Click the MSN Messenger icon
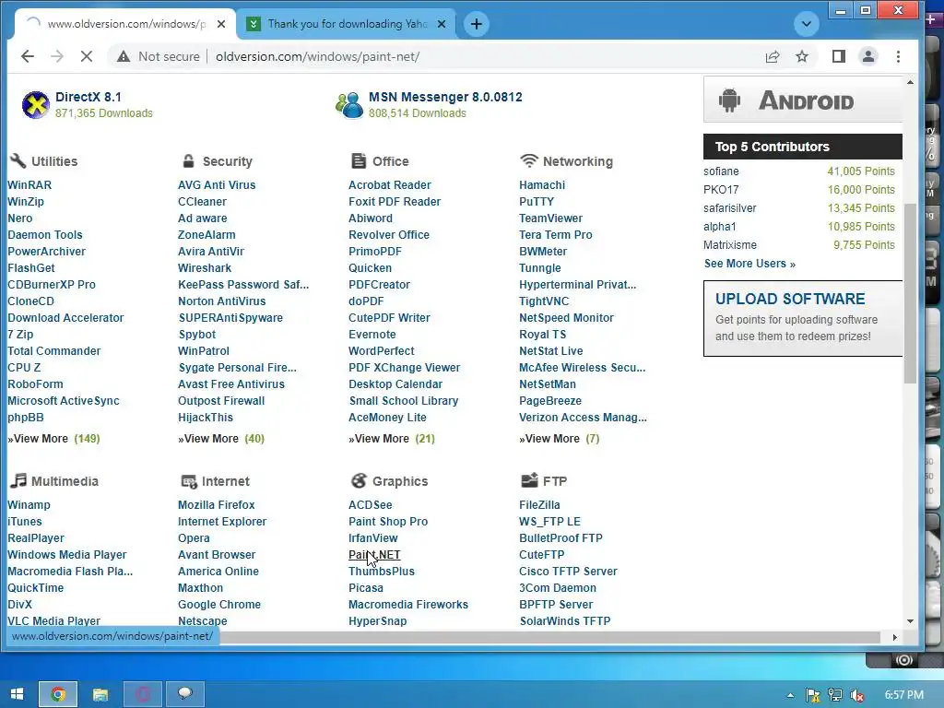The width and height of the screenshot is (944, 708). [349, 105]
